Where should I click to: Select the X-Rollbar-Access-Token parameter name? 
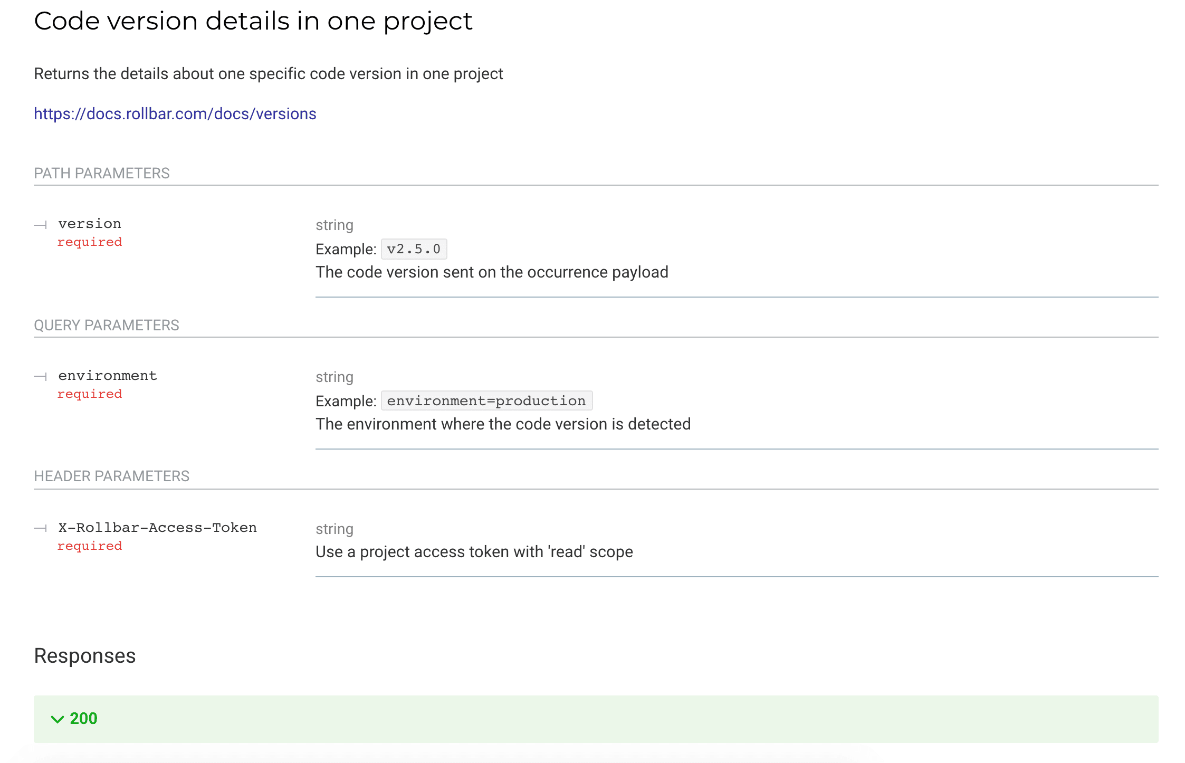(x=157, y=528)
